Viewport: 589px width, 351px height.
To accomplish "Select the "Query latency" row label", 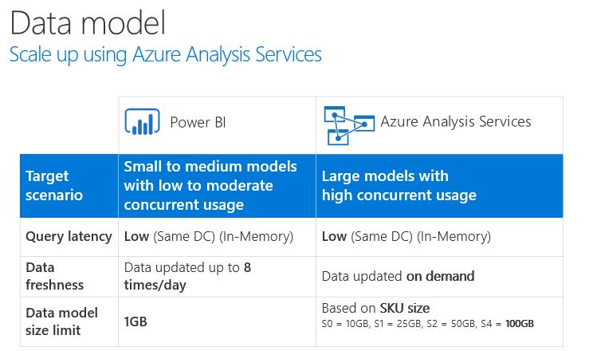I will (x=67, y=236).
